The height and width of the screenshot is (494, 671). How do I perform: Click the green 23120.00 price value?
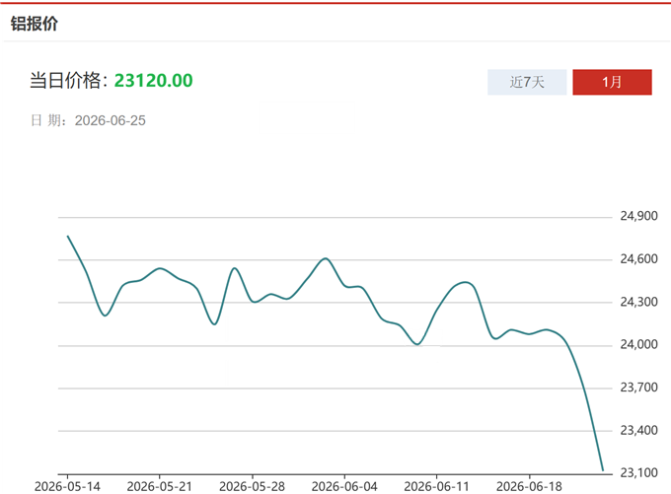pyautogui.click(x=154, y=81)
